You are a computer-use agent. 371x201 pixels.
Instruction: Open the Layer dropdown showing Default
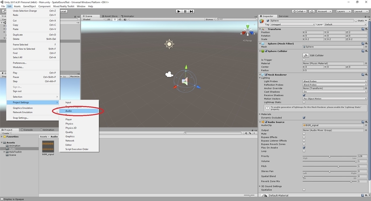tap(345, 25)
